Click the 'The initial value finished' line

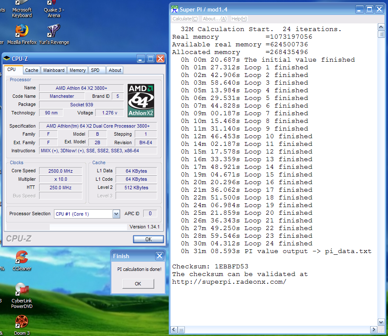pos(268,60)
